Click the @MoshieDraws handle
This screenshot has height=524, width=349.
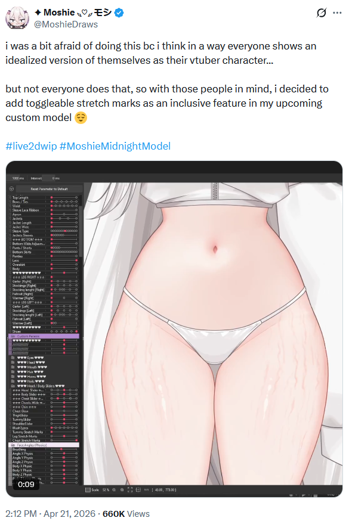coord(66,24)
